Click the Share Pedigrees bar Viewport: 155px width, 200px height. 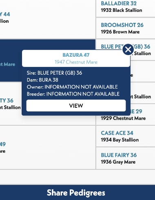(x=77, y=193)
